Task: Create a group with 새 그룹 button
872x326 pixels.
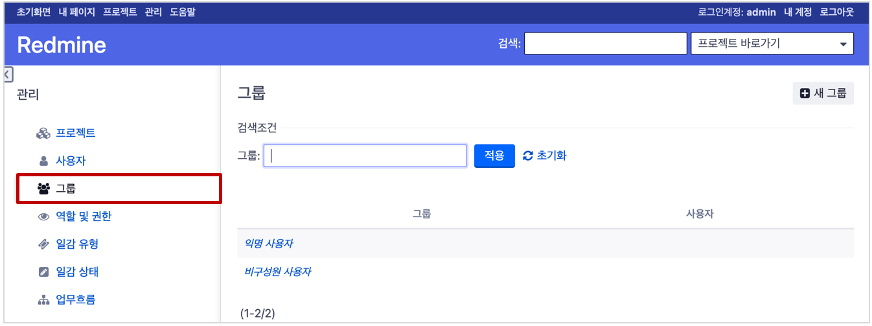Action: click(x=823, y=93)
